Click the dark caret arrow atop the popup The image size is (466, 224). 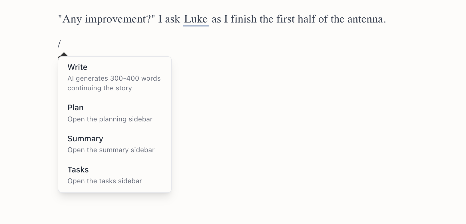[64, 54]
